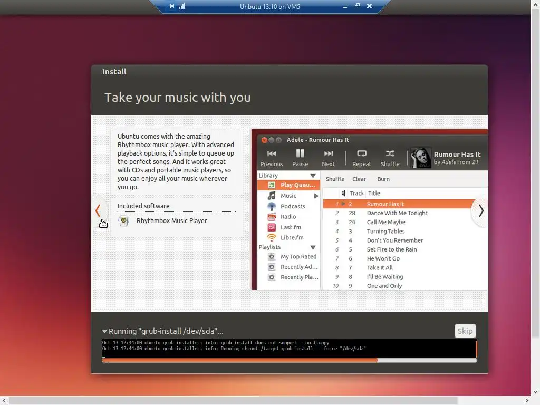This screenshot has width=540, height=405.
Task: Select the Recently Played playlist icon
Action: (x=272, y=277)
